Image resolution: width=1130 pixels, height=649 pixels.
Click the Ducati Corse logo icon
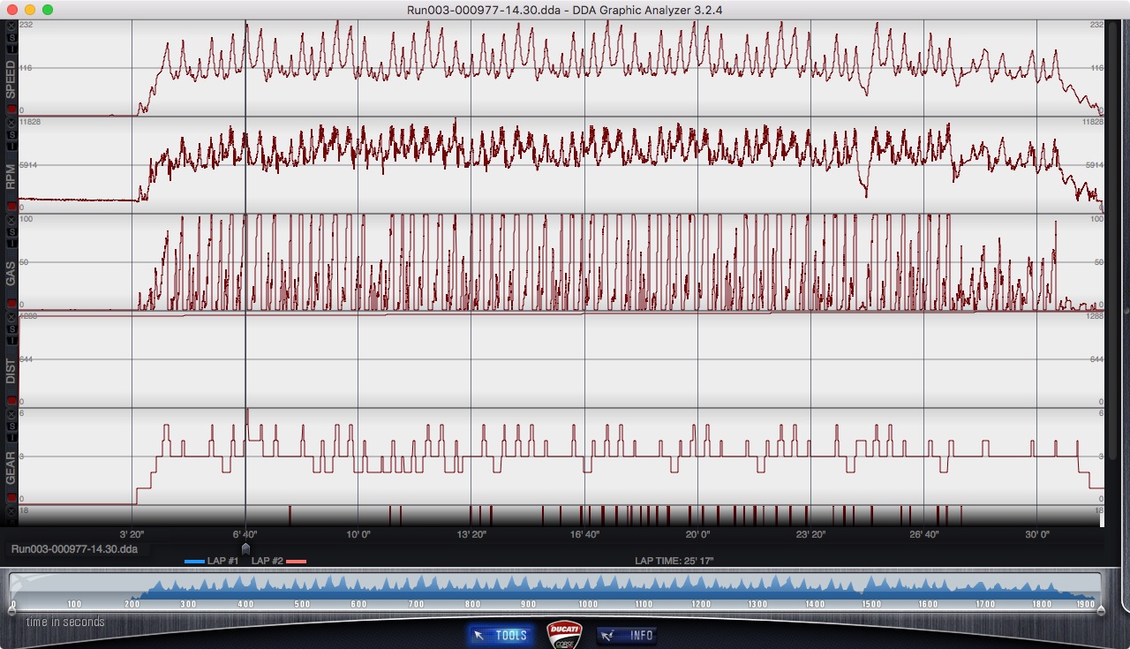coord(564,634)
